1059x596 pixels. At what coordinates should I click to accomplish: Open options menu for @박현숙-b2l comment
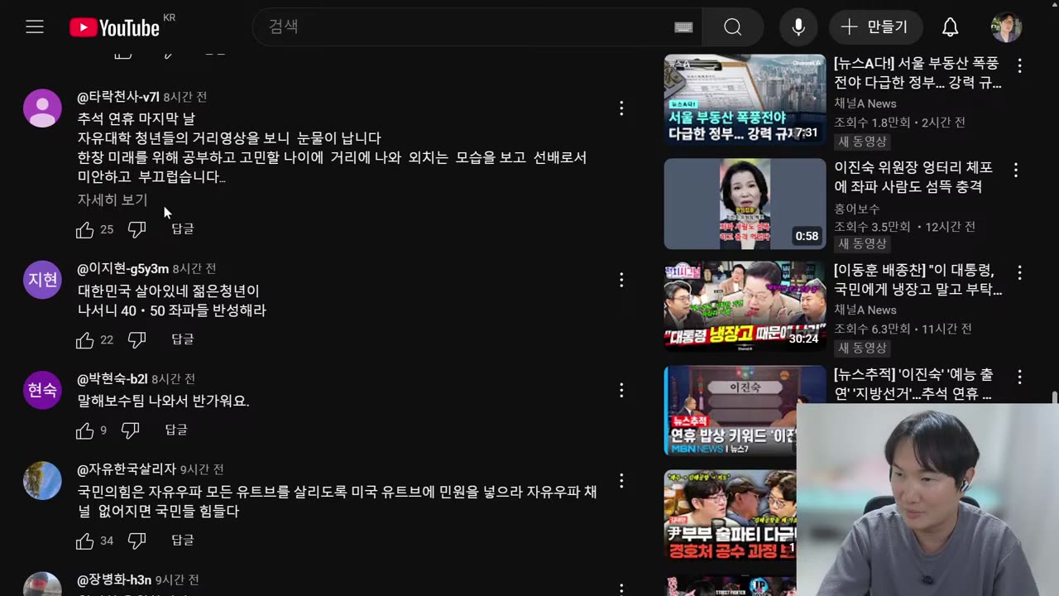point(621,390)
